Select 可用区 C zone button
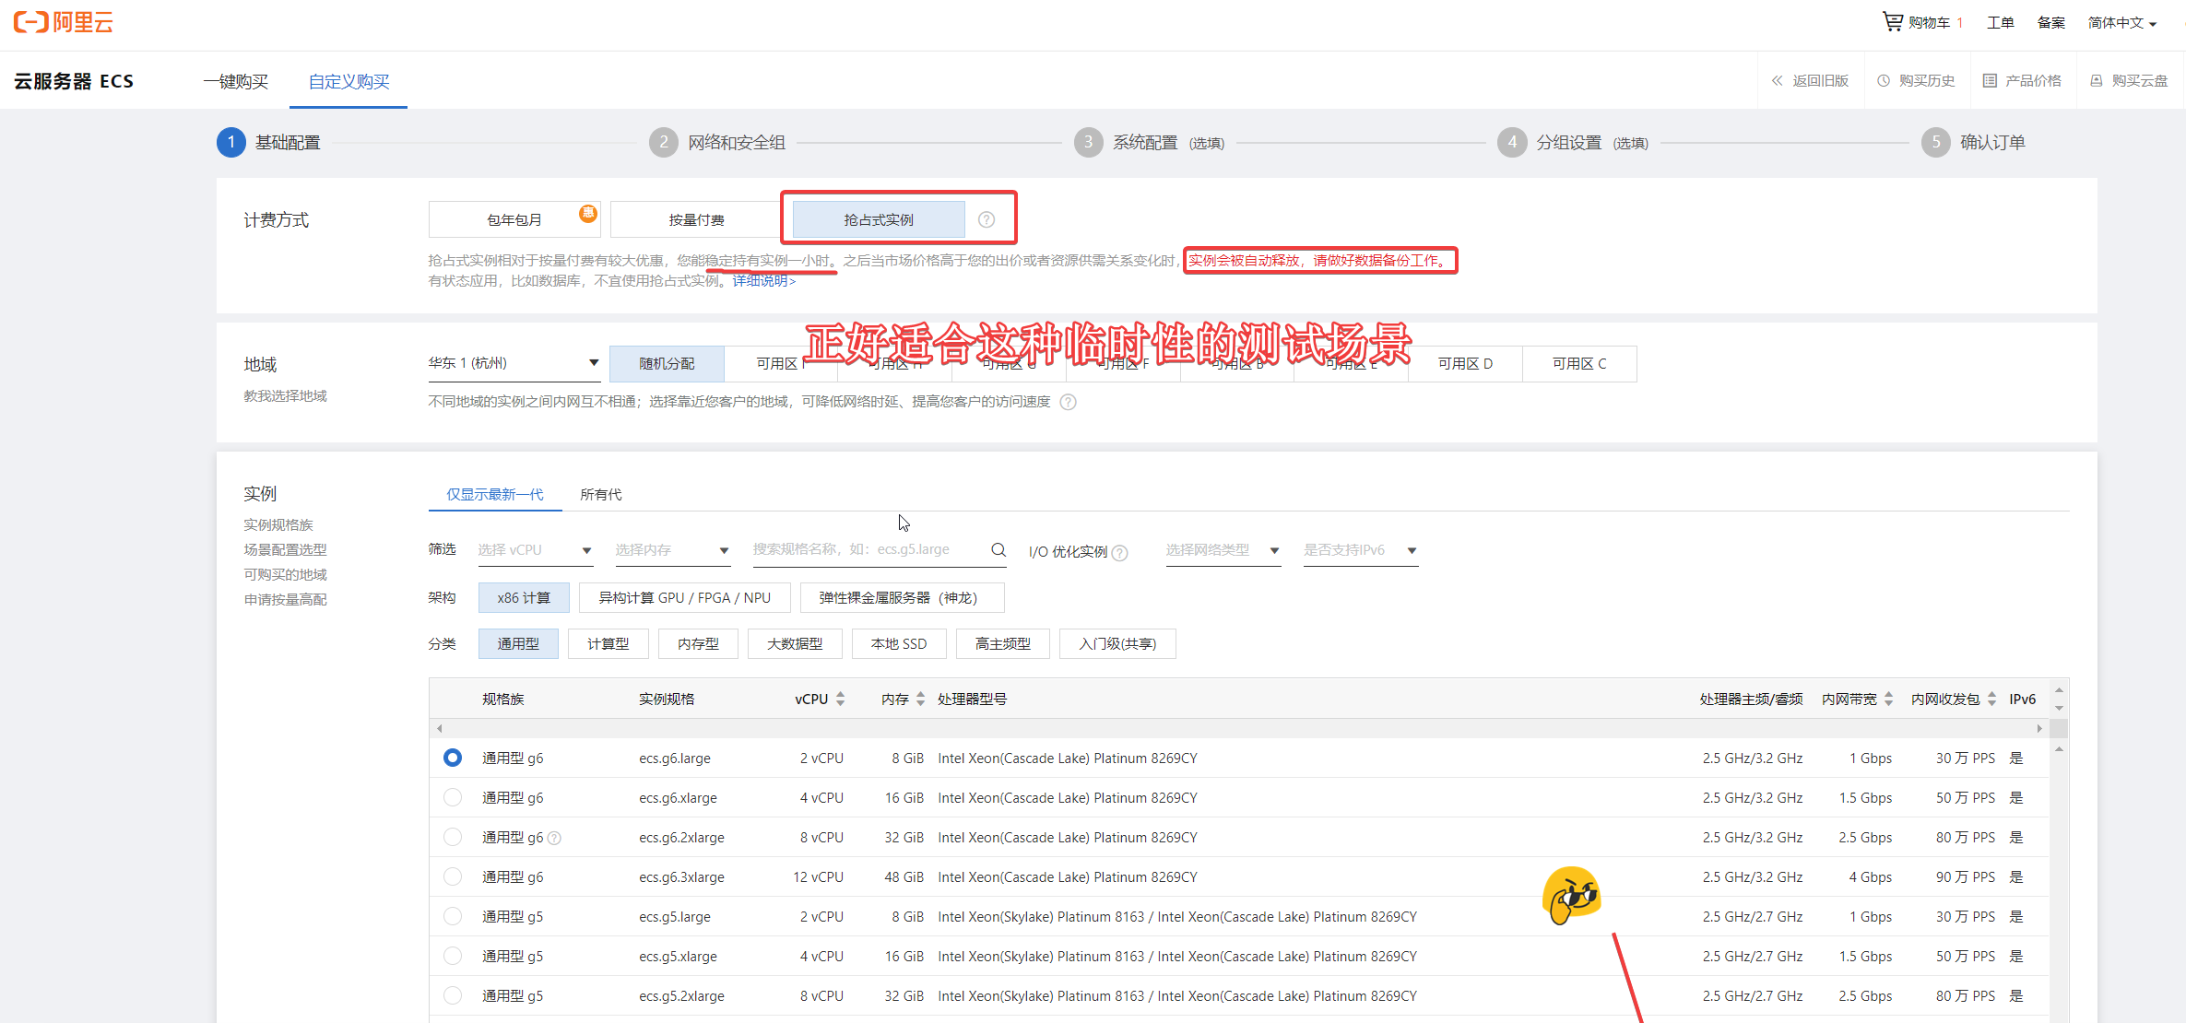 click(1579, 364)
